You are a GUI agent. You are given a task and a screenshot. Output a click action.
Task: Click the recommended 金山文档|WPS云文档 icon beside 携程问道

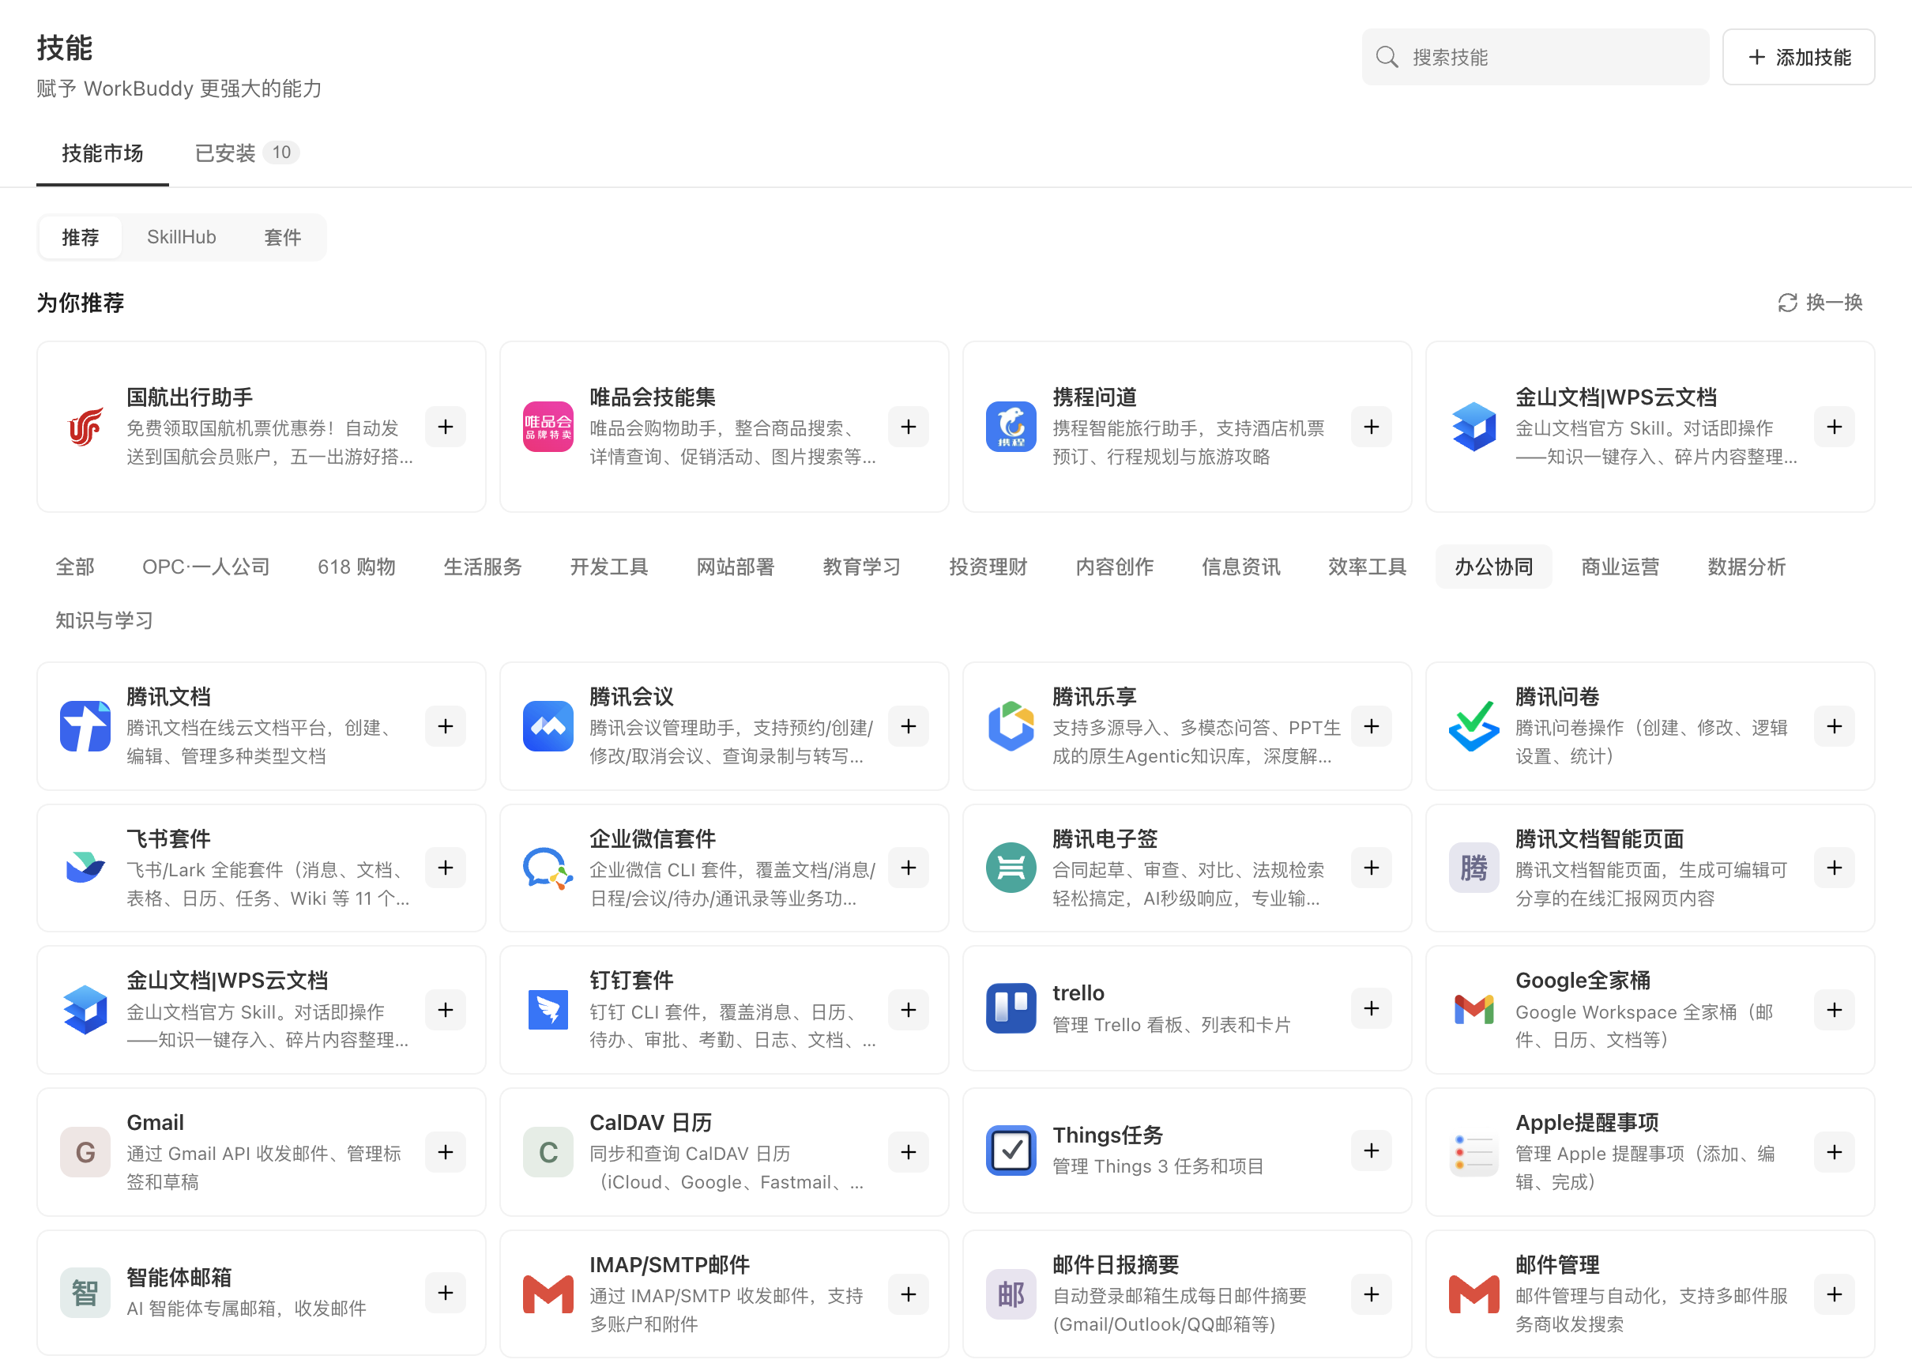click(x=1474, y=427)
